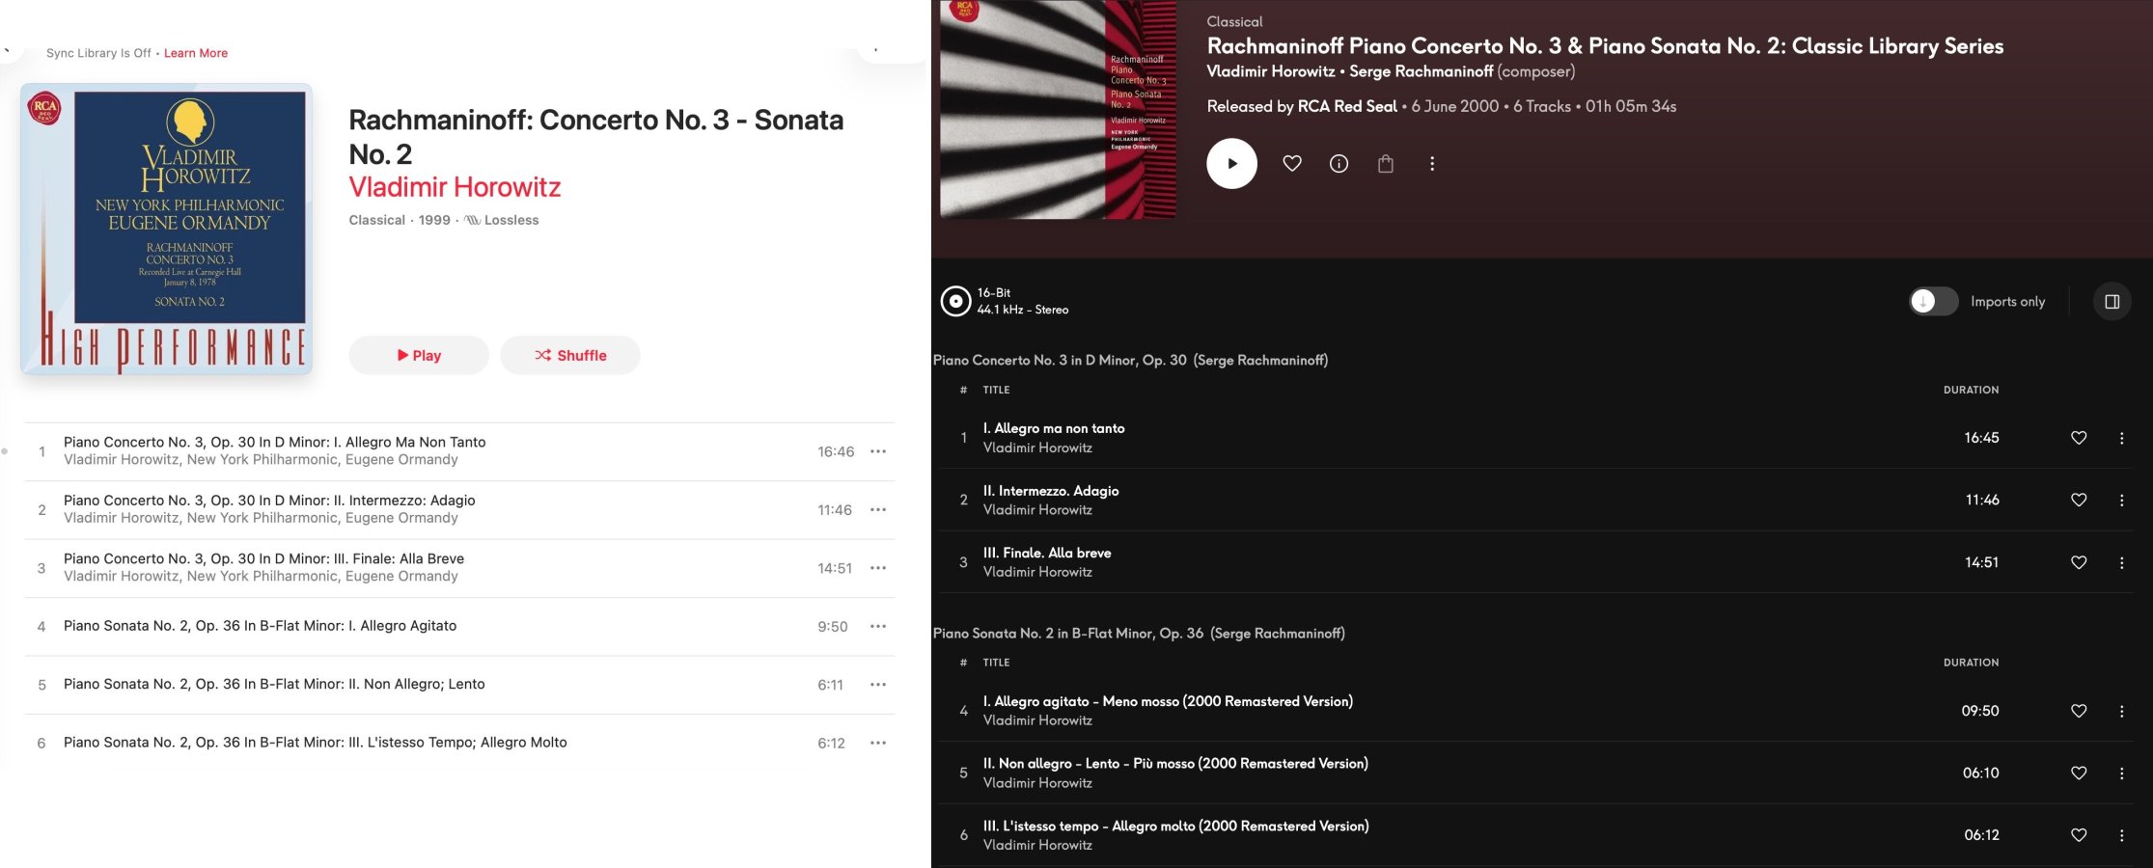Toggle the side panel layout icon

(x=2112, y=302)
